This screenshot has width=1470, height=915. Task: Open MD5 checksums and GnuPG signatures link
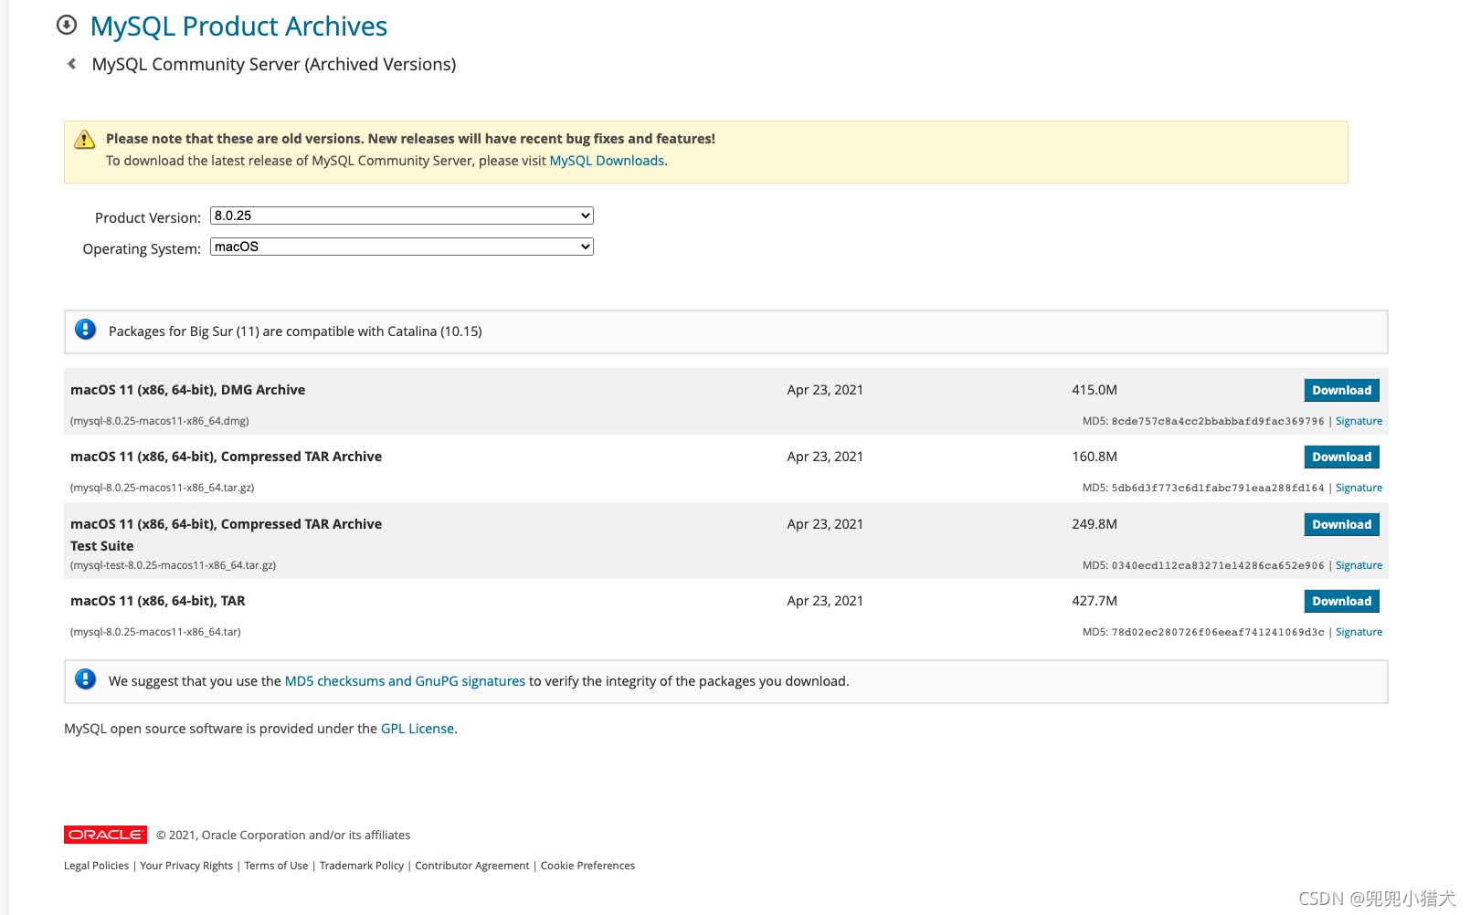405,681
